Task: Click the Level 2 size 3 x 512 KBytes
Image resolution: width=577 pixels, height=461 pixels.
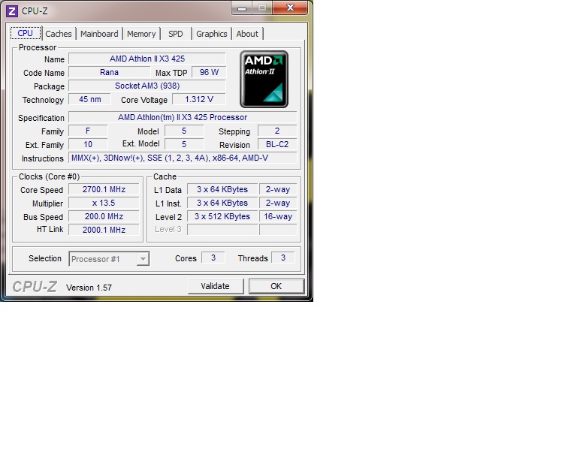Action: [x=222, y=216]
